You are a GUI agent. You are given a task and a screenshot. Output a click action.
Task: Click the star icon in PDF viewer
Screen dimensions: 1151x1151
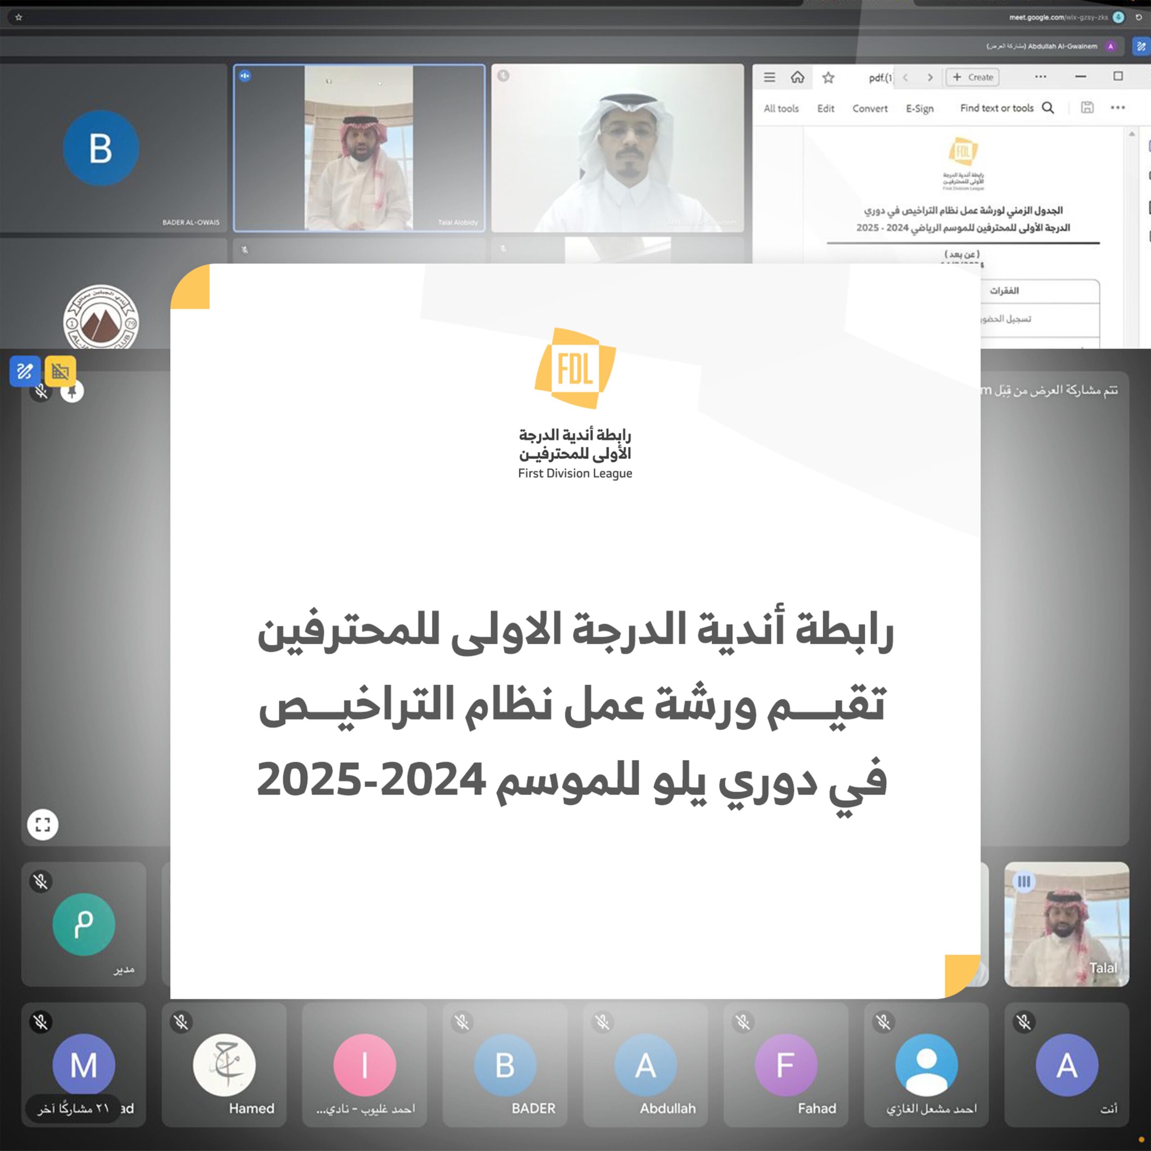(828, 77)
